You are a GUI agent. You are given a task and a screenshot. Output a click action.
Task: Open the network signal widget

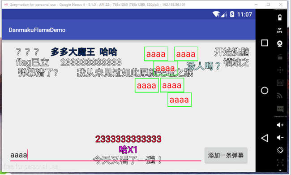[280, 96]
